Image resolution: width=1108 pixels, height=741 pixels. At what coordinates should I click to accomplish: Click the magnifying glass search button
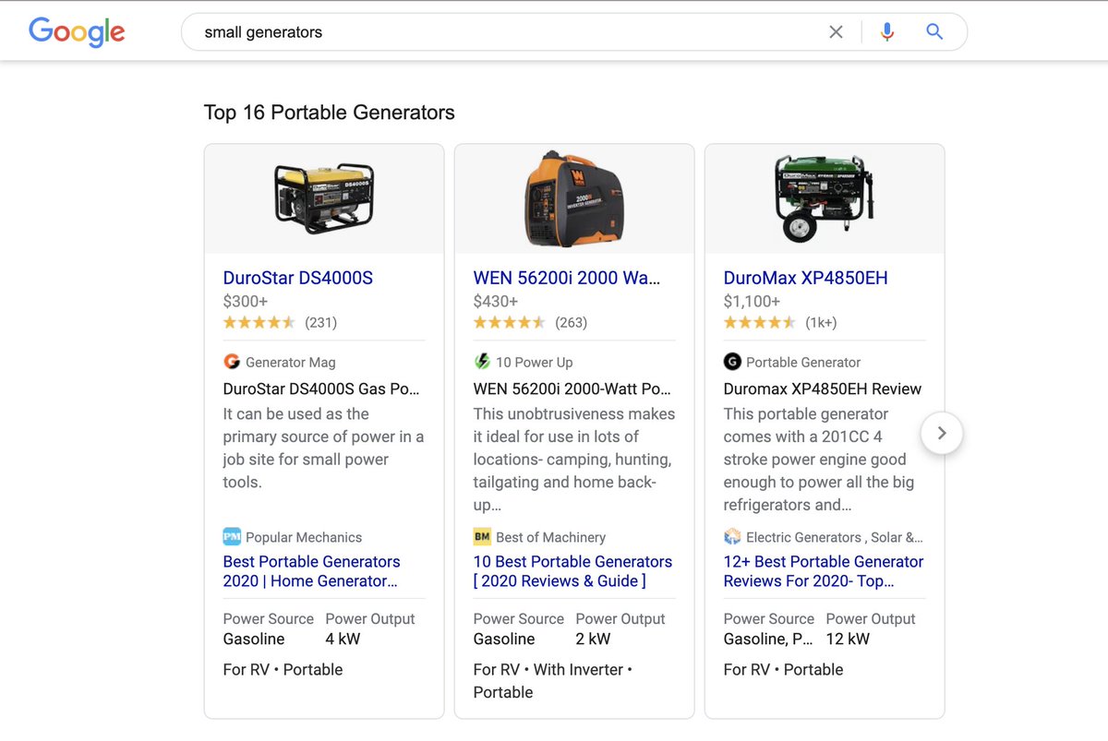[934, 32]
